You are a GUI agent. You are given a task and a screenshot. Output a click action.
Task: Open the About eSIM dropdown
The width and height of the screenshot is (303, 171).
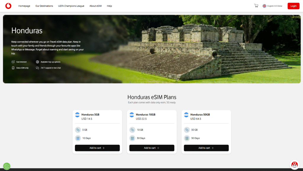click(95, 6)
